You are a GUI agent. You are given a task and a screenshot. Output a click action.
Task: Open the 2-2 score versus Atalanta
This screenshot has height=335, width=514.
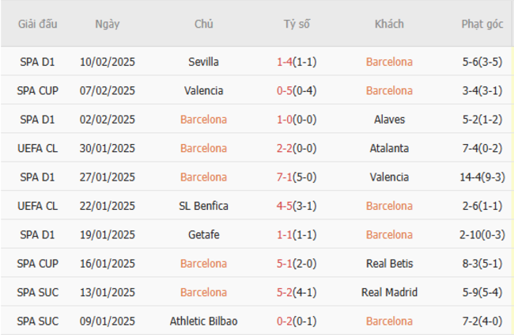[x=285, y=148]
